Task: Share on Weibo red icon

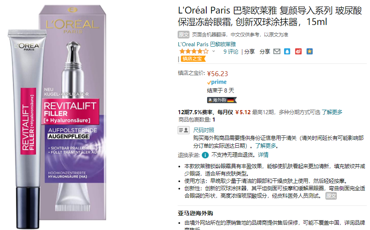Action: click(298, 52)
